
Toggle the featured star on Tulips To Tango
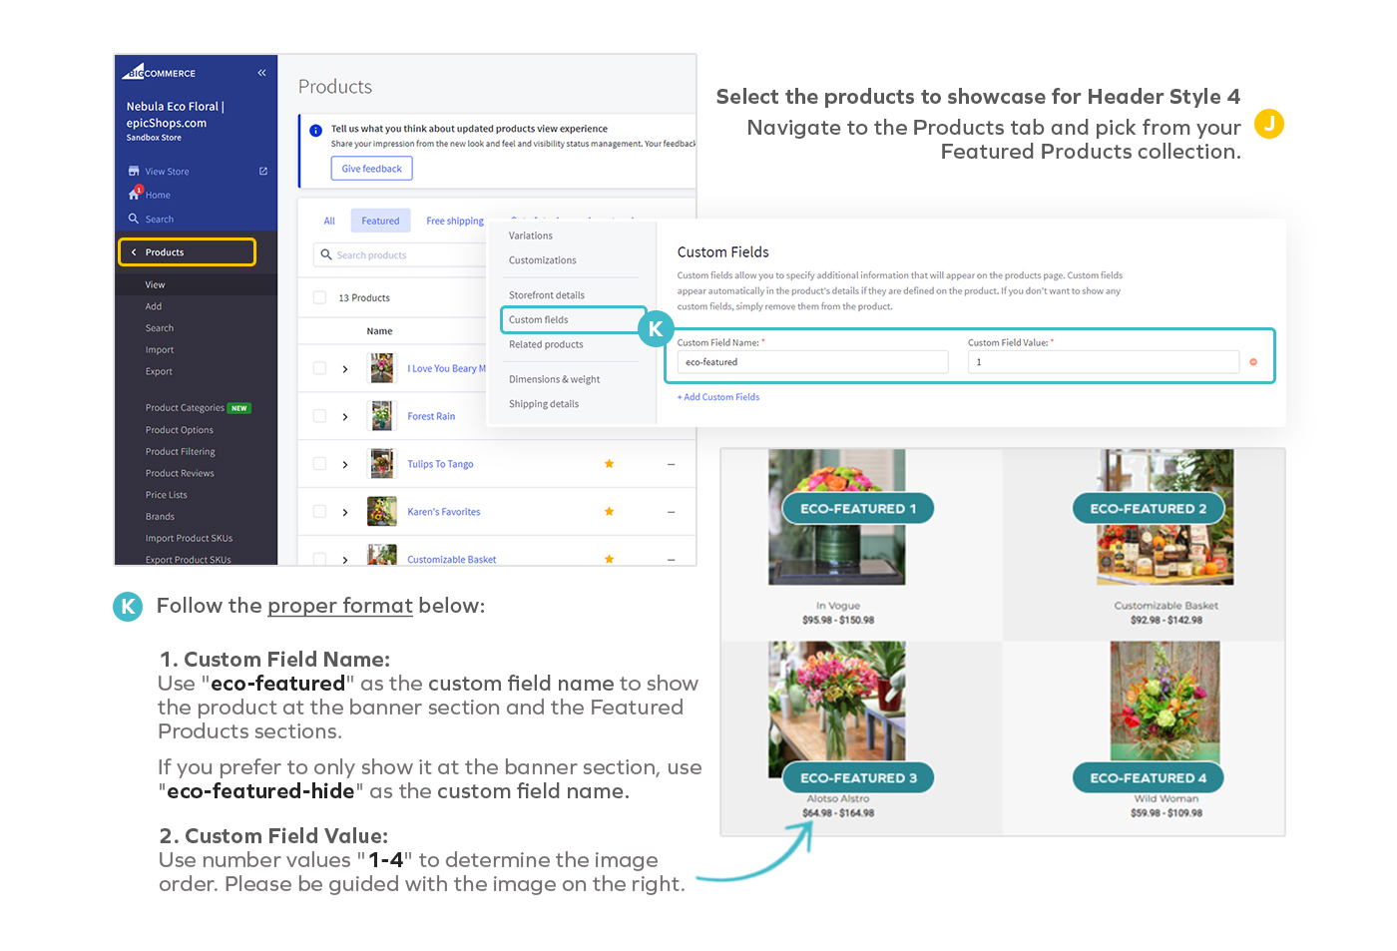coord(609,463)
